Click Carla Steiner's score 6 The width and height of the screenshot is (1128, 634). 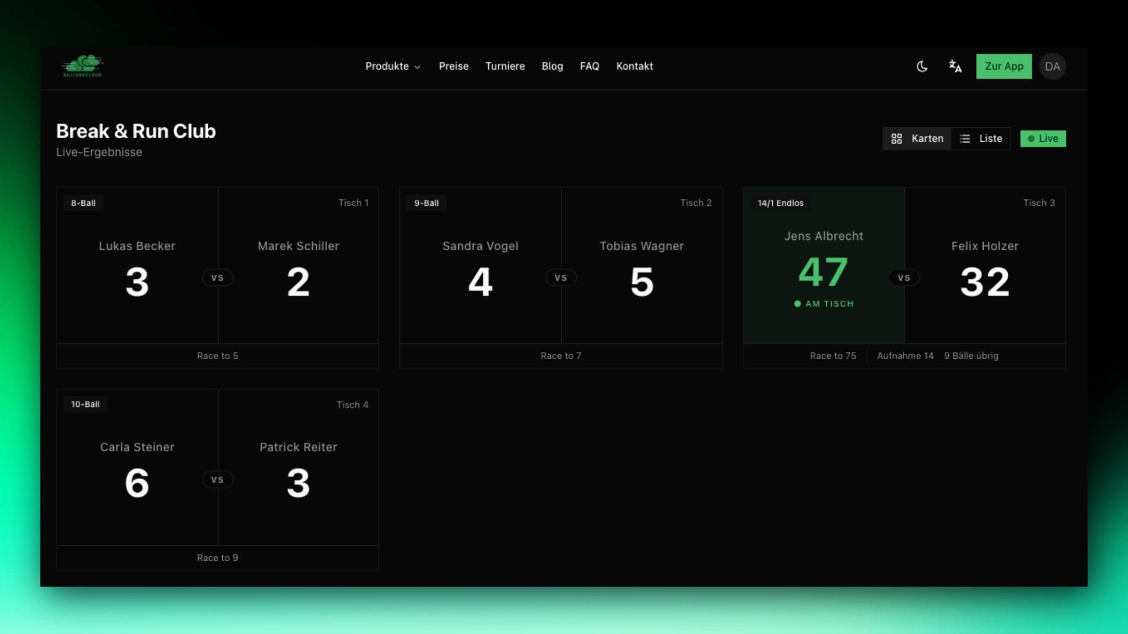click(x=137, y=483)
